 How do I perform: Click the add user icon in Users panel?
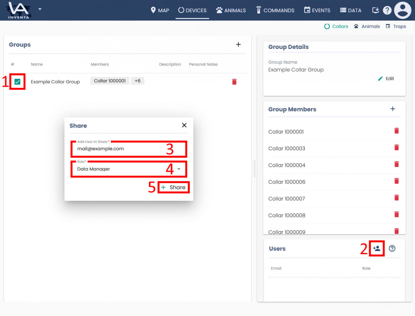[376, 249]
